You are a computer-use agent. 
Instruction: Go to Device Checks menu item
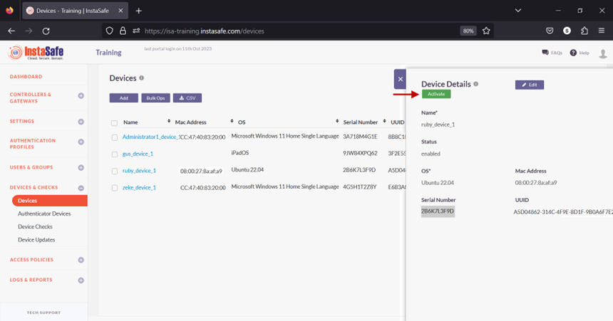pos(35,226)
